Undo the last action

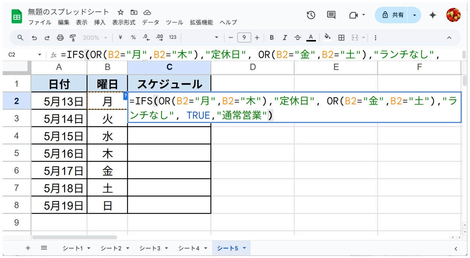(x=34, y=37)
